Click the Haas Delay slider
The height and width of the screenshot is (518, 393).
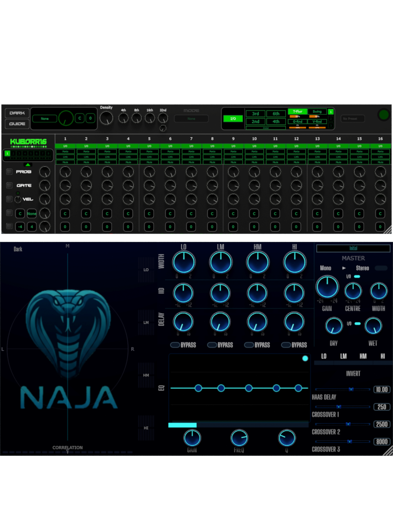pos(343,389)
